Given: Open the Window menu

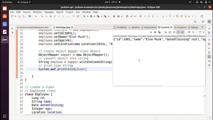Looking at the screenshot, I should 87,12.
